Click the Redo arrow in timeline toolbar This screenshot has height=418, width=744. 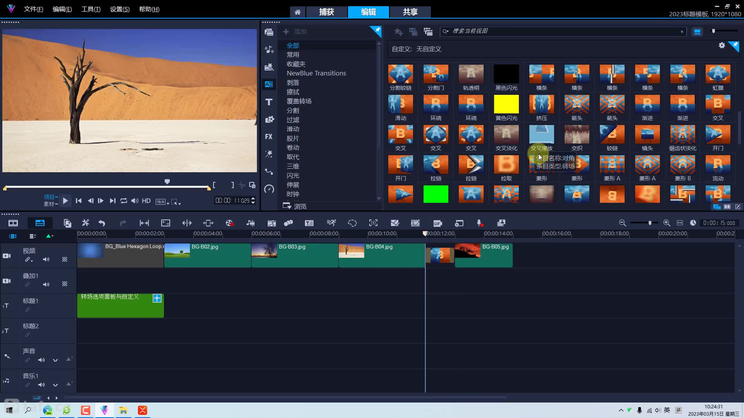(x=123, y=223)
